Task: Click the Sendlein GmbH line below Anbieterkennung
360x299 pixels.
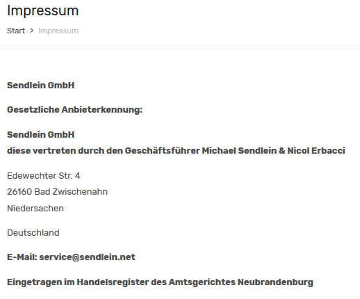Action: click(x=41, y=135)
